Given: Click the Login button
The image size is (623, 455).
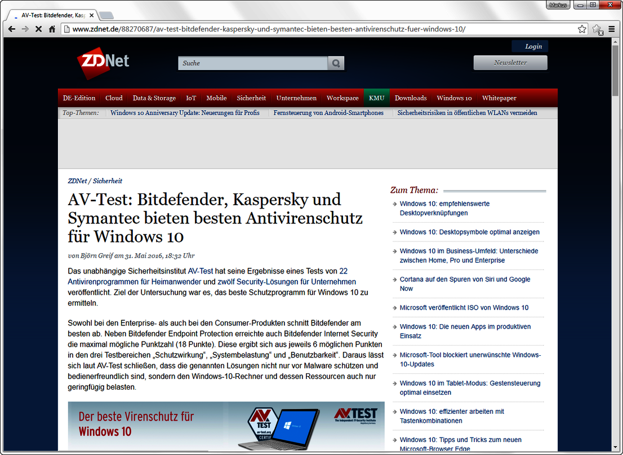Looking at the screenshot, I should [530, 46].
